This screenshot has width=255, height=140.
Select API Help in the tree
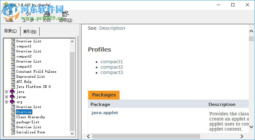tap(24, 82)
